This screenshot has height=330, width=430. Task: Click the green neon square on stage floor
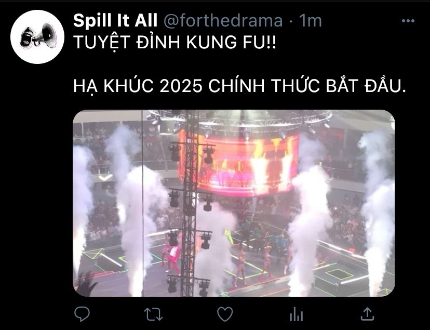pyautogui.click(x=339, y=274)
